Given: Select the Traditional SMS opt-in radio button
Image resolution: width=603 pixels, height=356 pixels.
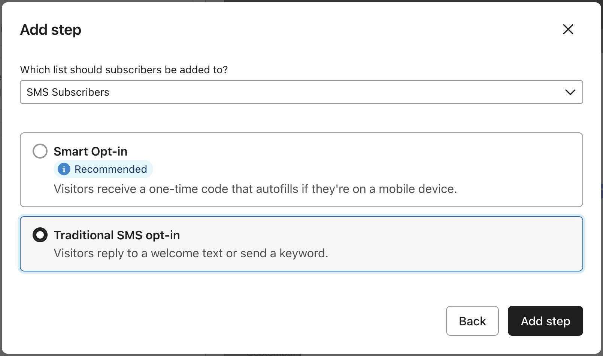Looking at the screenshot, I should coord(40,235).
